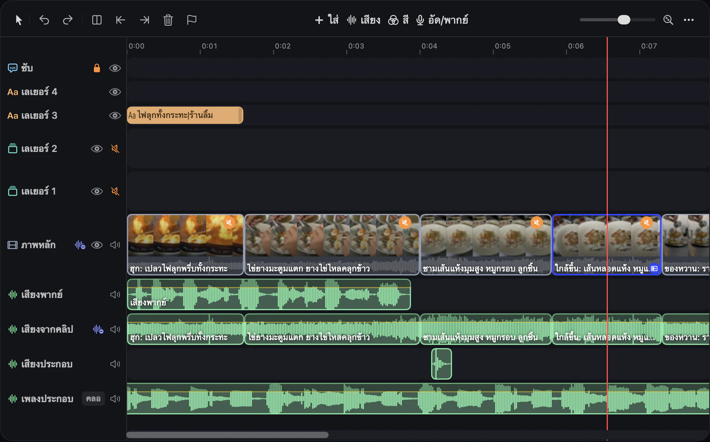The image size is (710, 442).
Task: Toggle audio detach on ภาพหลัก track
Action: coord(80,245)
